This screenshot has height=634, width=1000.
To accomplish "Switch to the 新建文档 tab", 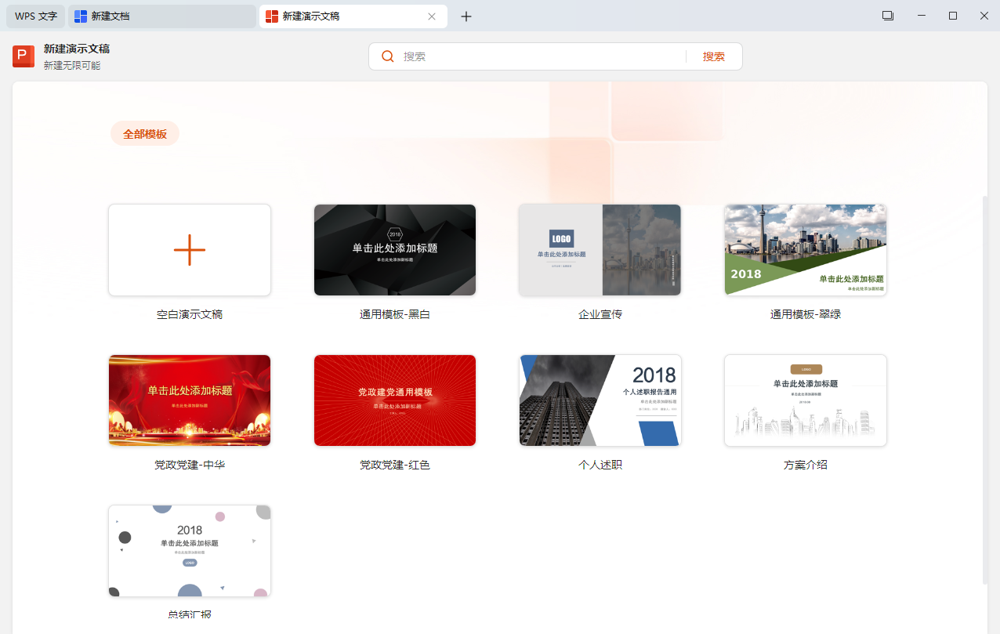I will coord(162,16).
